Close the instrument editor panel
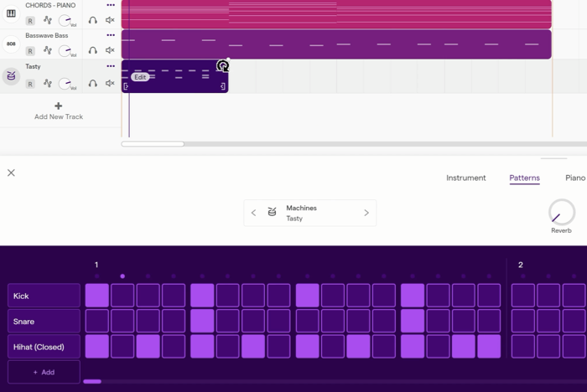 pyautogui.click(x=11, y=173)
